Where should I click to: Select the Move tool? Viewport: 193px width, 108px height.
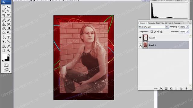click(x=8, y=7)
